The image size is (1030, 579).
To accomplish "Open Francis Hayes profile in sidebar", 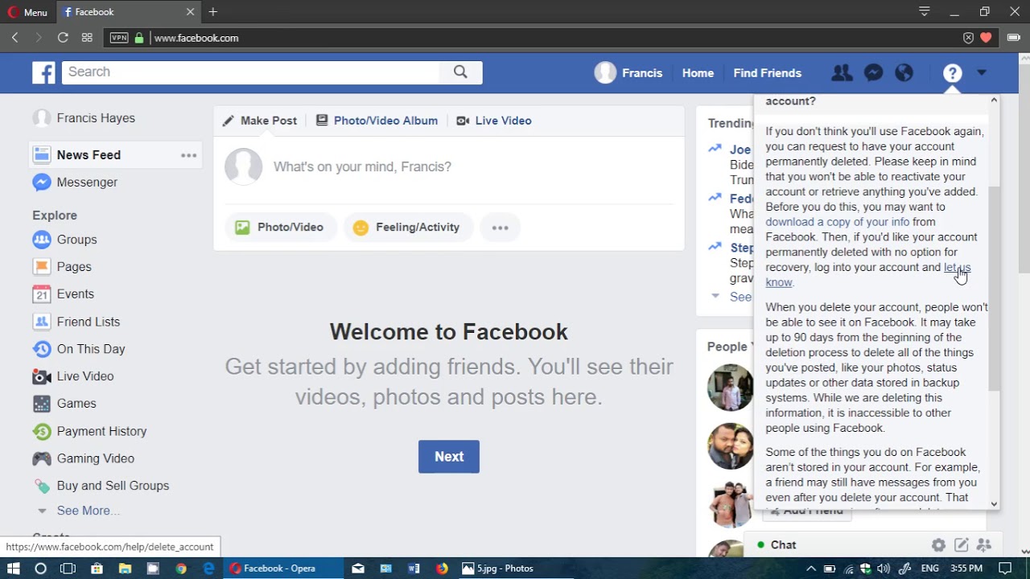I will point(95,118).
